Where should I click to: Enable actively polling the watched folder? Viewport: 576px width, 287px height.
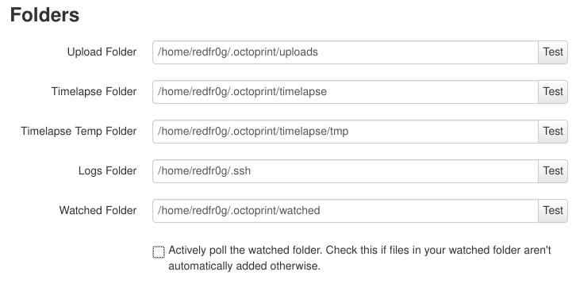click(x=159, y=252)
